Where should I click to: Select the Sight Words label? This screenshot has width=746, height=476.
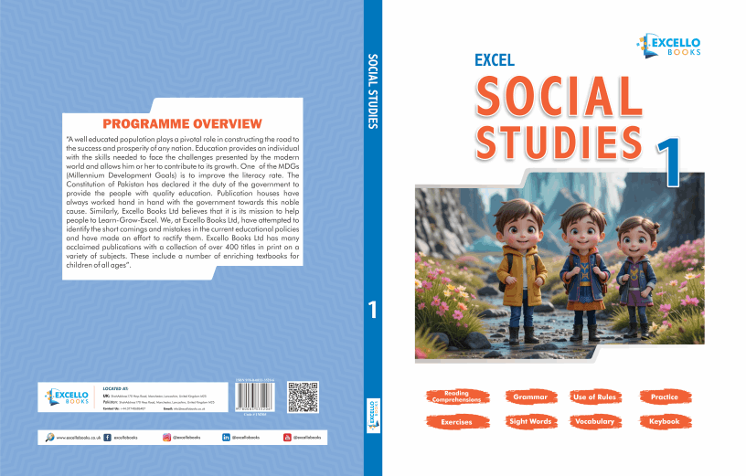530,422
